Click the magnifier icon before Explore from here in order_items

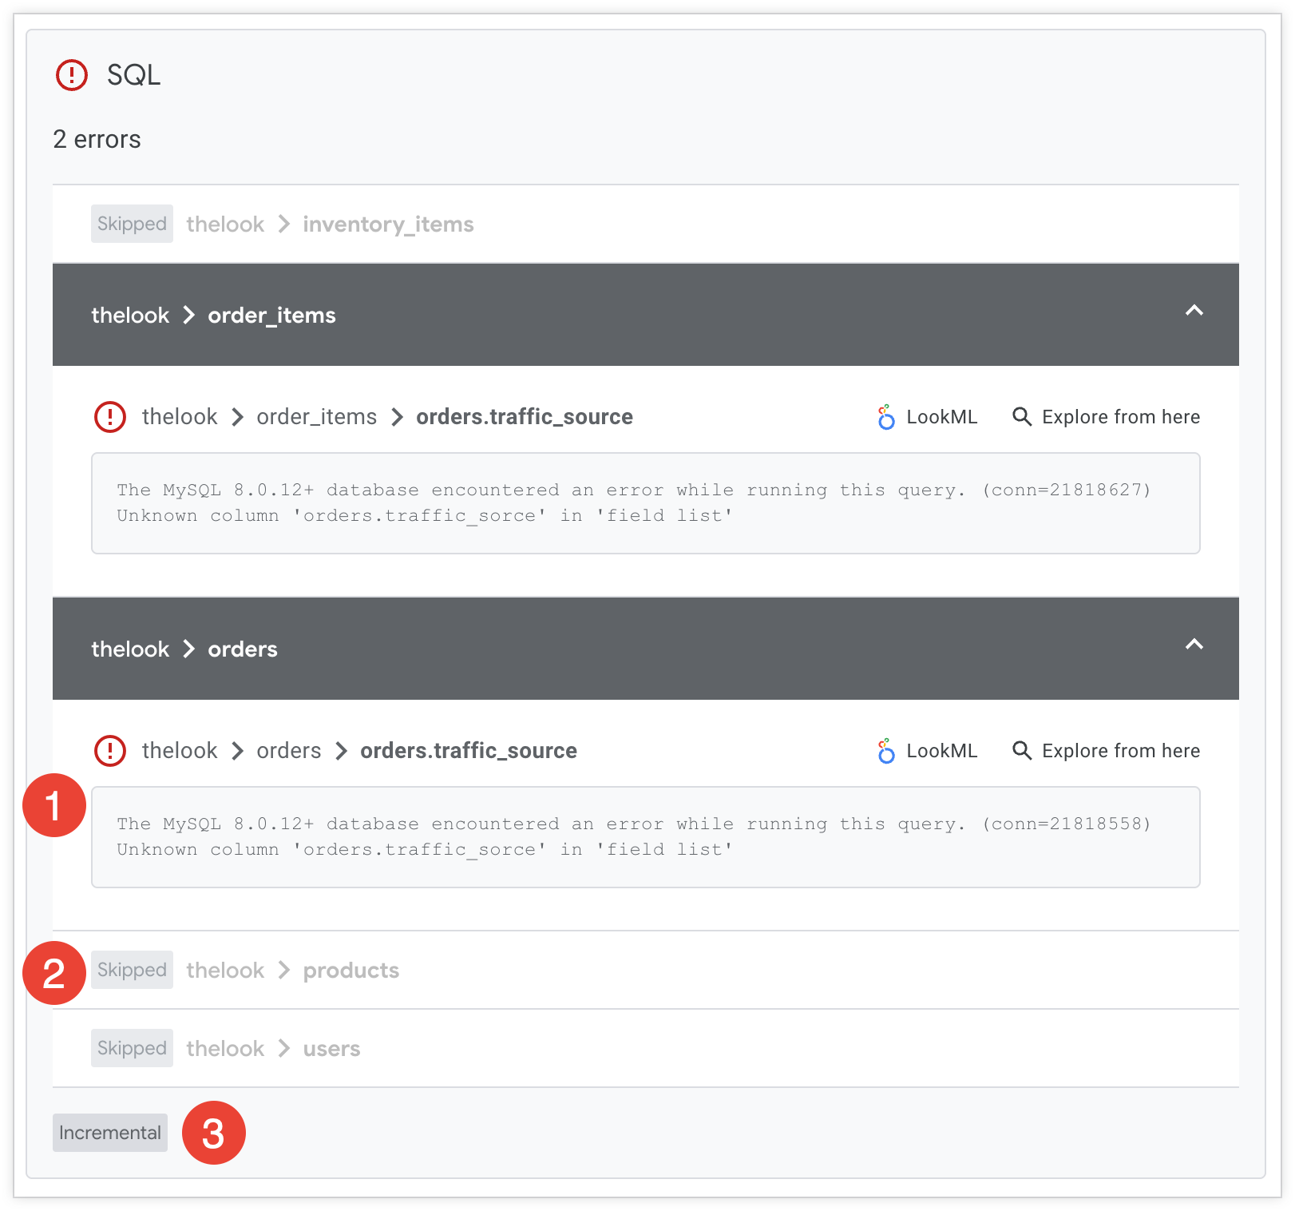pos(1022,416)
